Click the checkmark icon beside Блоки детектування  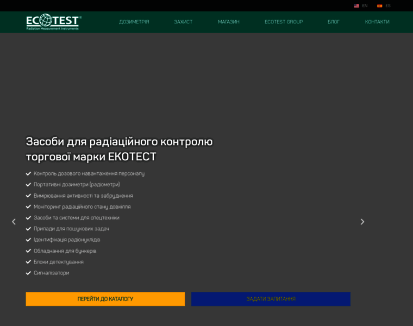pyautogui.click(x=28, y=262)
